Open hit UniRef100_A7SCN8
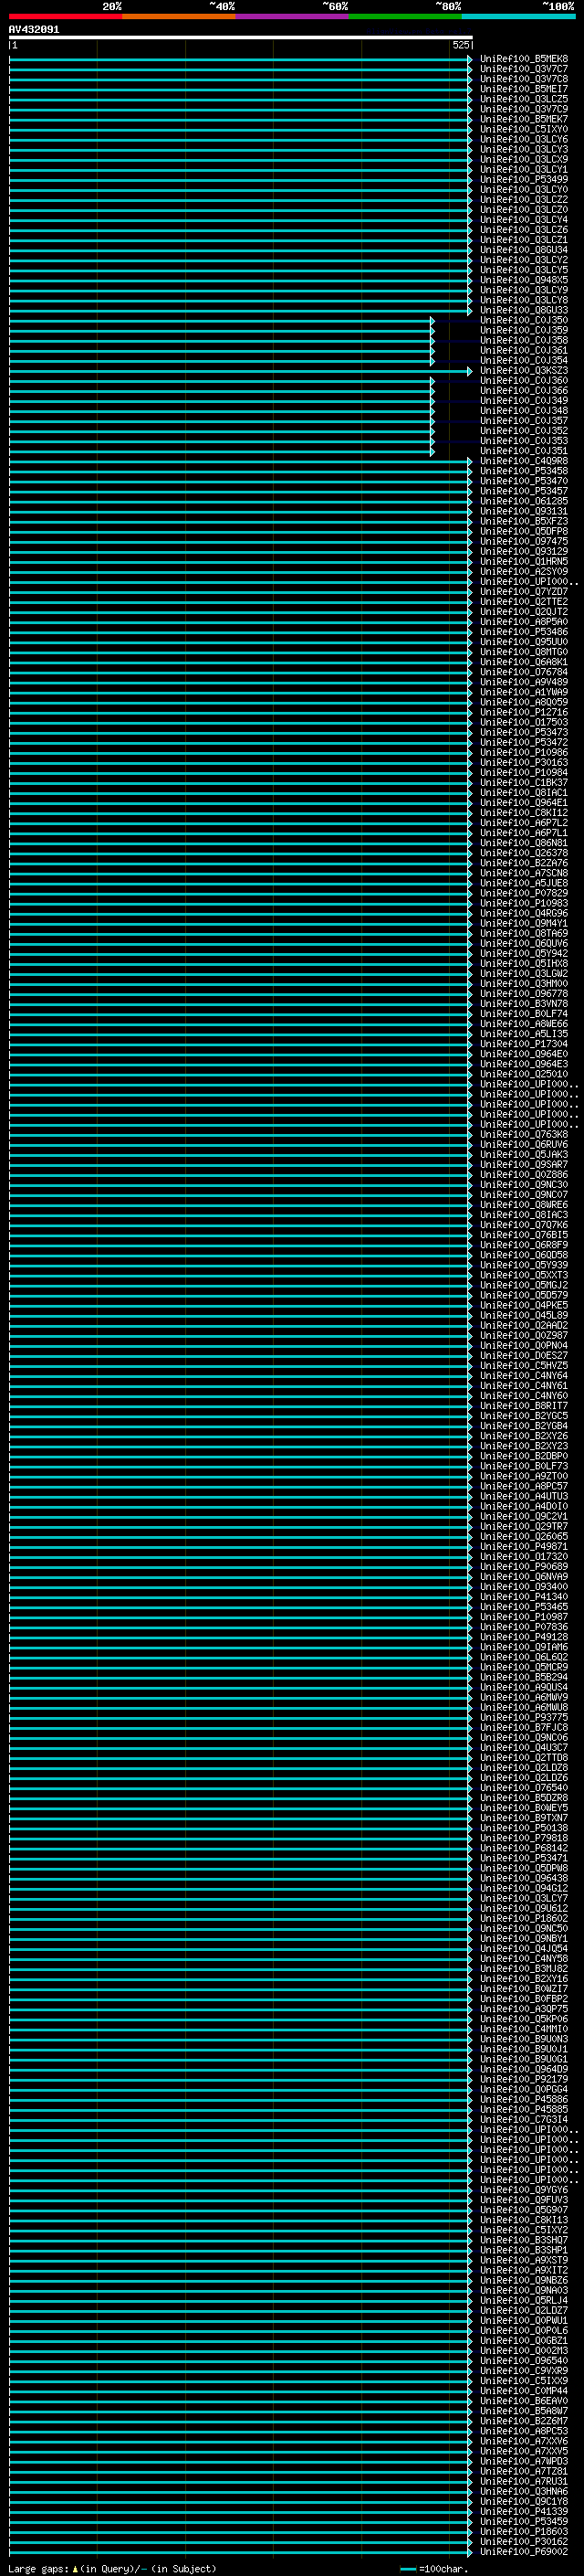Image resolution: width=584 pixels, height=2576 pixels. click(523, 873)
